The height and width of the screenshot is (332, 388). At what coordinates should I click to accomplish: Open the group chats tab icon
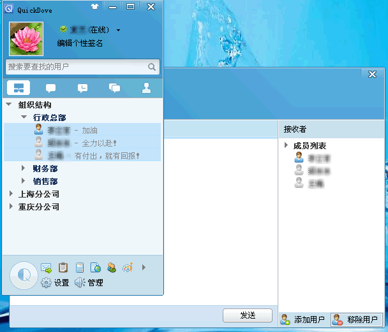coord(114,88)
